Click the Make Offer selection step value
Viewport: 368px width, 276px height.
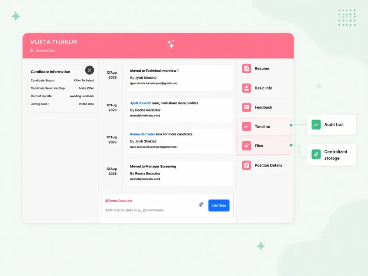[x=86, y=88]
